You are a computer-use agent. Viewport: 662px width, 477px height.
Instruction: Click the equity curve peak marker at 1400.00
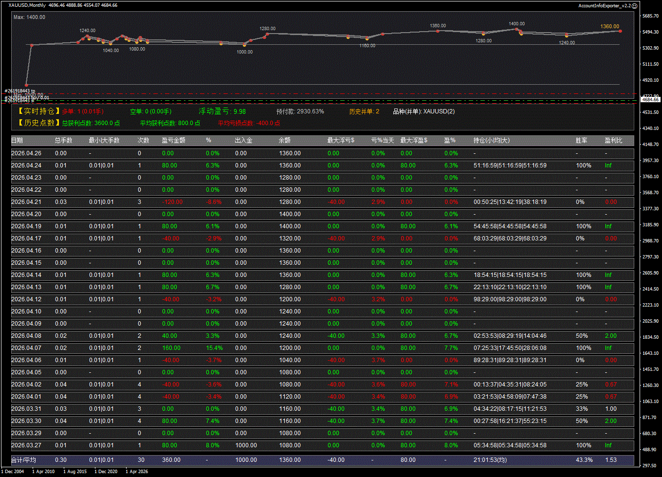516,29
